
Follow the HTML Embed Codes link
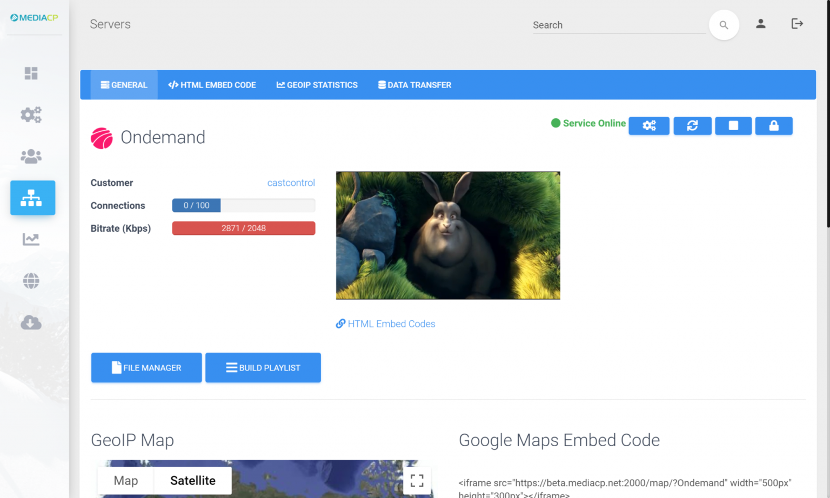coord(391,324)
